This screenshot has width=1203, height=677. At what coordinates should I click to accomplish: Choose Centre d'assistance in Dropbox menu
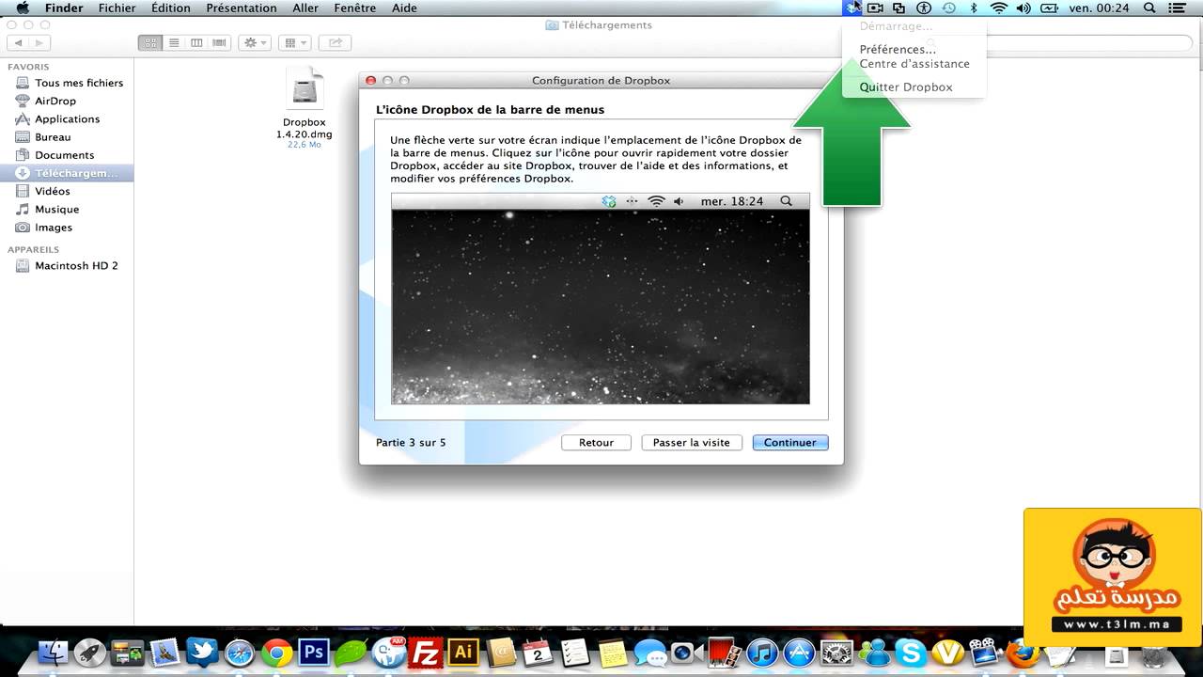coord(914,64)
